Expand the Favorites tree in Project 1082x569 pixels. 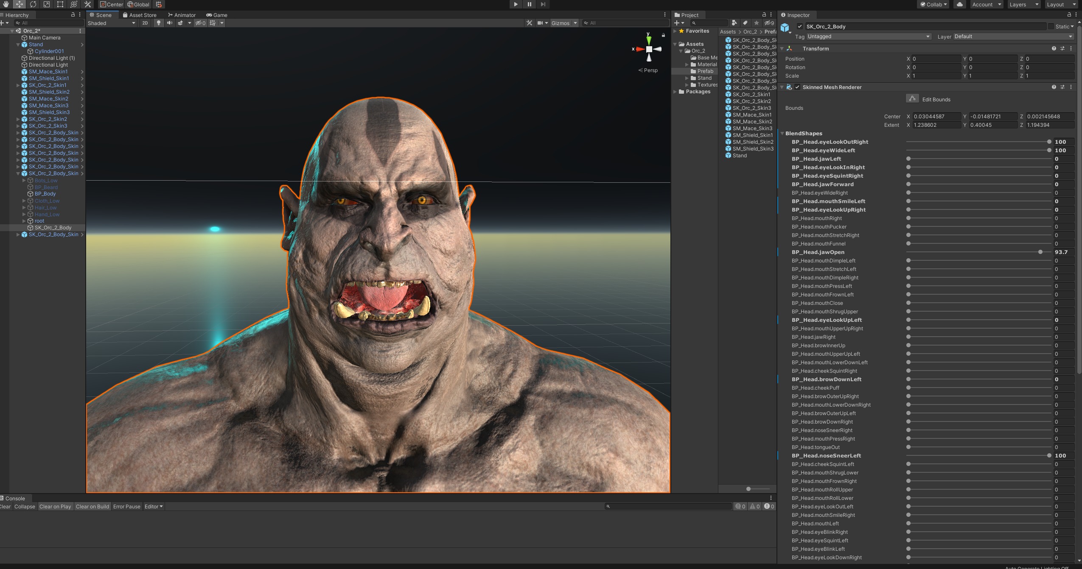click(675, 31)
